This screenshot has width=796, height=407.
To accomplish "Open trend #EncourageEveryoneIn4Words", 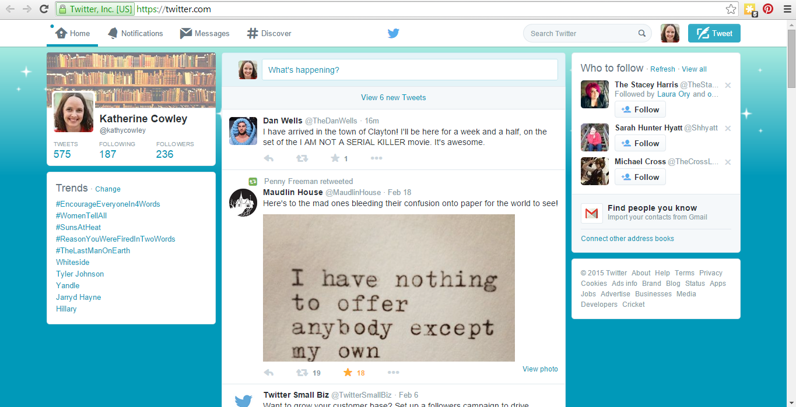I will (x=108, y=204).
